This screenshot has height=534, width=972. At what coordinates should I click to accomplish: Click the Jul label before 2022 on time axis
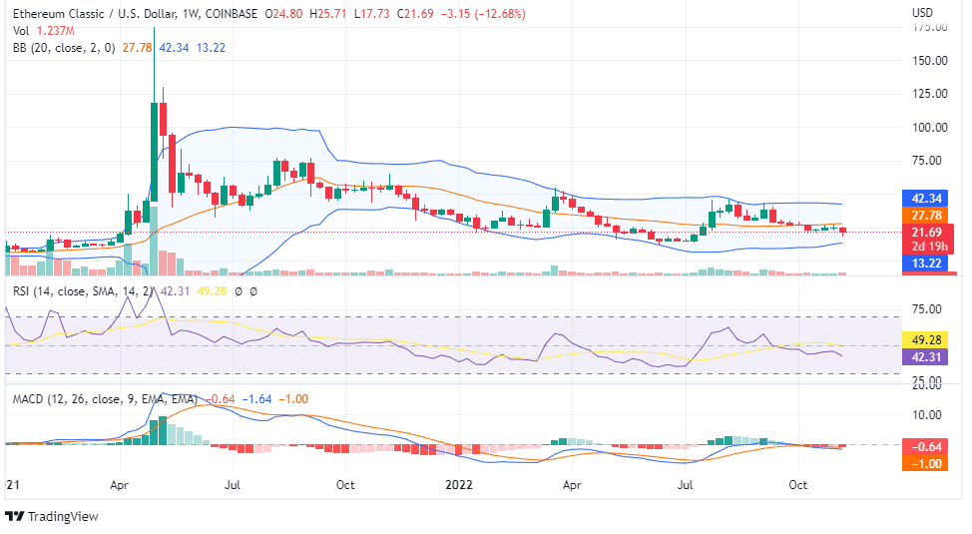232,484
